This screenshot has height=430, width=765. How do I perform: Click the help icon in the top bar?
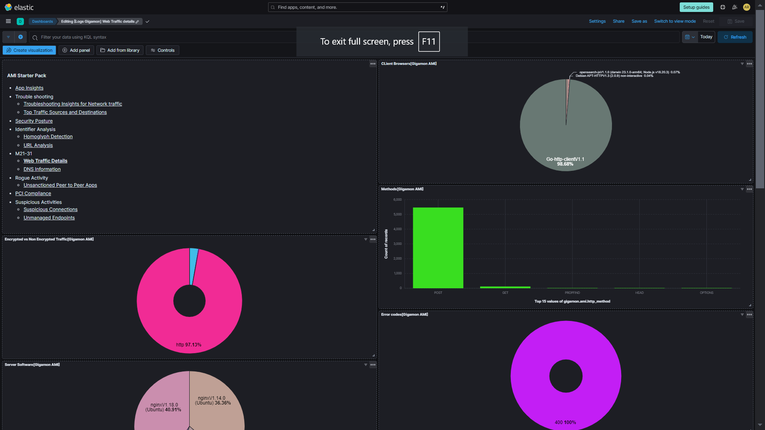722,7
